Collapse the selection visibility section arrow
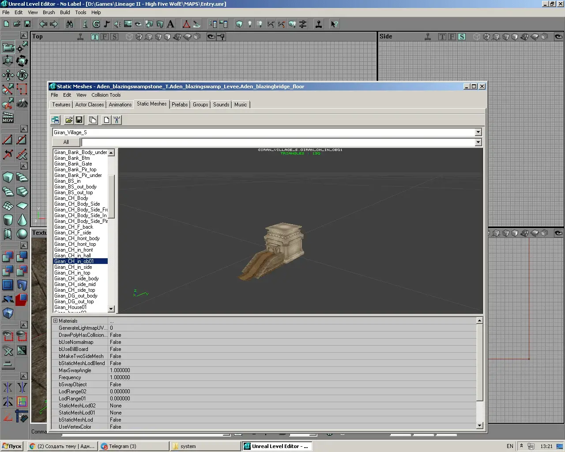This screenshot has width=565, height=452. 24,325
